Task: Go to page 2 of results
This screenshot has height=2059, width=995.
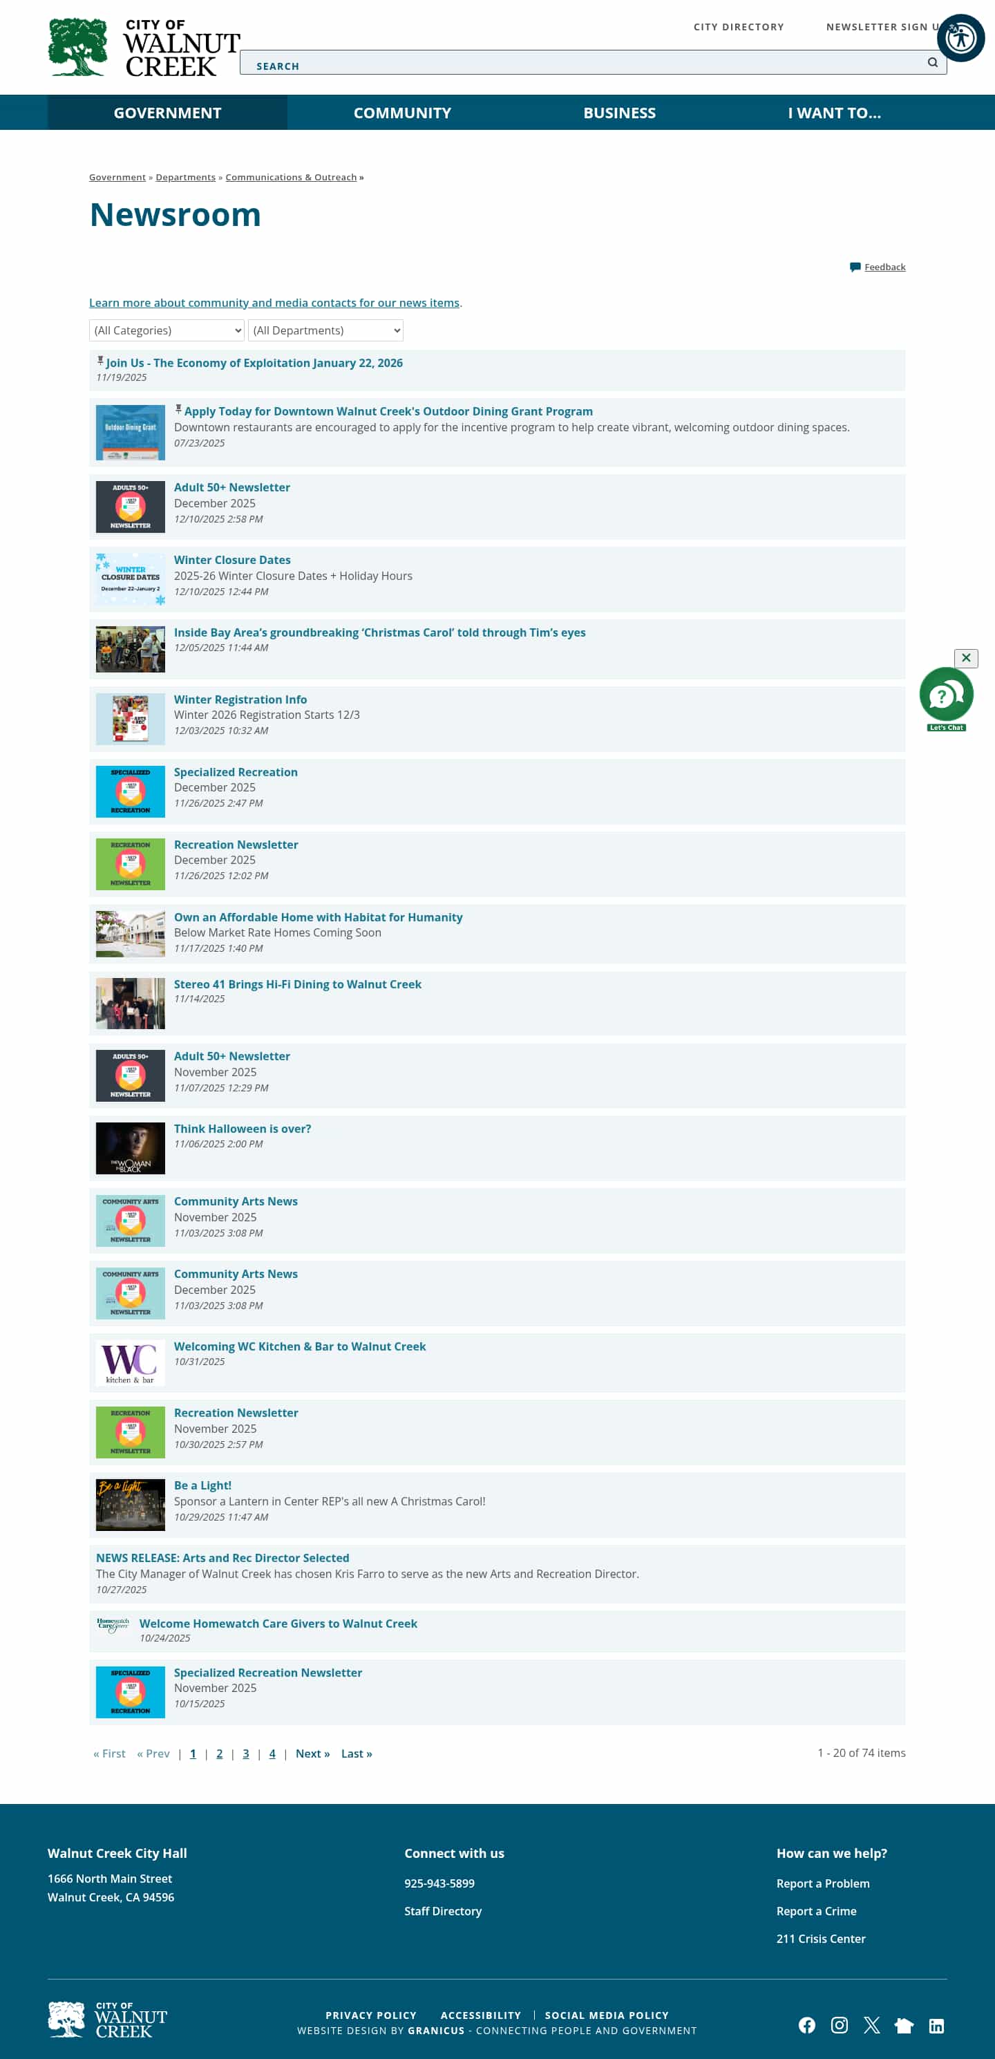Action: [x=219, y=1754]
